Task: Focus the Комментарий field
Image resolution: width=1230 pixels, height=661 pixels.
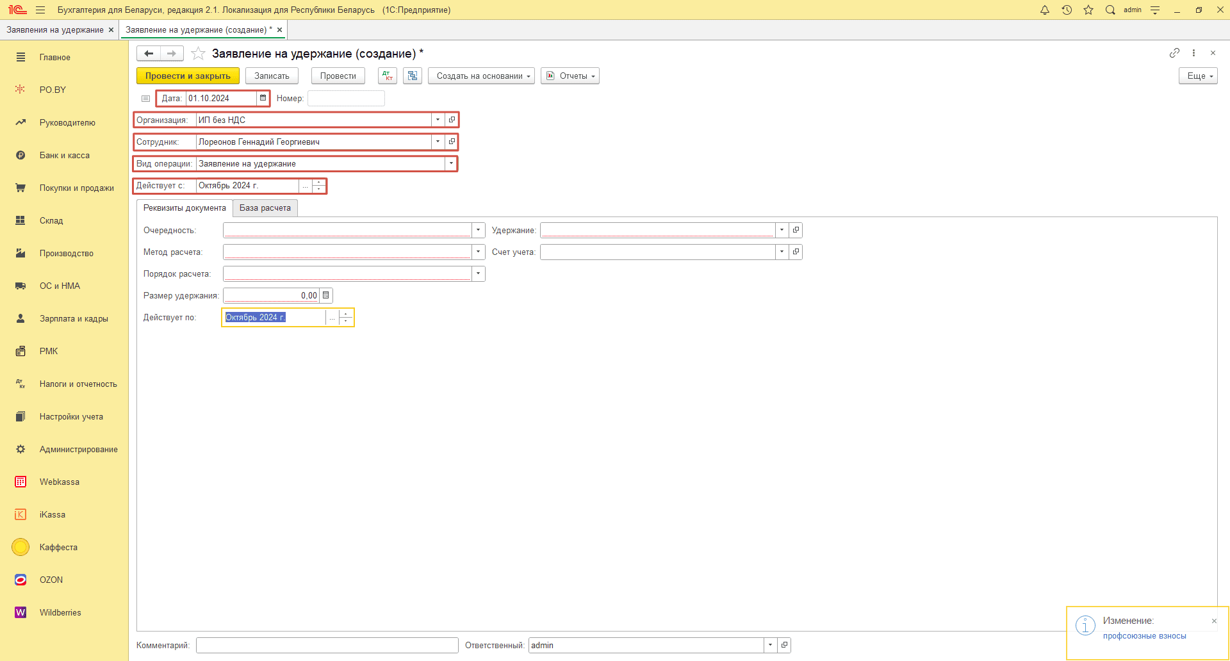Action: pyautogui.click(x=327, y=645)
